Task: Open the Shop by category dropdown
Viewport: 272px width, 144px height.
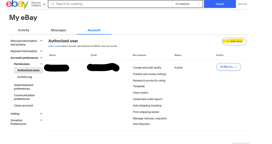Action: 38,4
